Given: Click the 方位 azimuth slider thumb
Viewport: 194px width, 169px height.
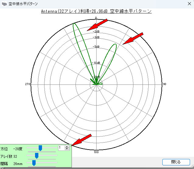Looking at the screenshot, I should pyautogui.click(x=40, y=148).
